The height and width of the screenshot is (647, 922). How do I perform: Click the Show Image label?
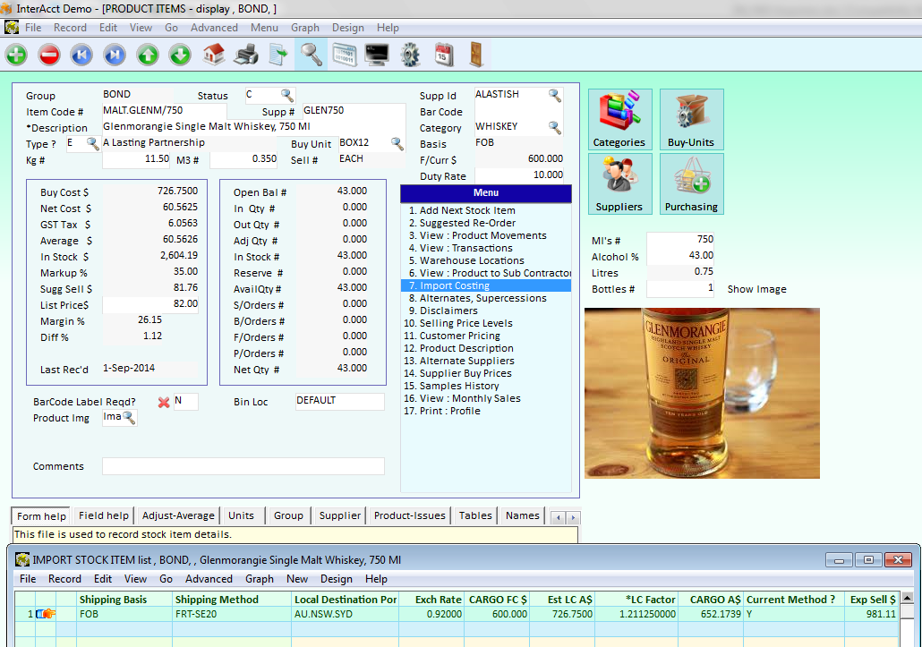point(756,289)
